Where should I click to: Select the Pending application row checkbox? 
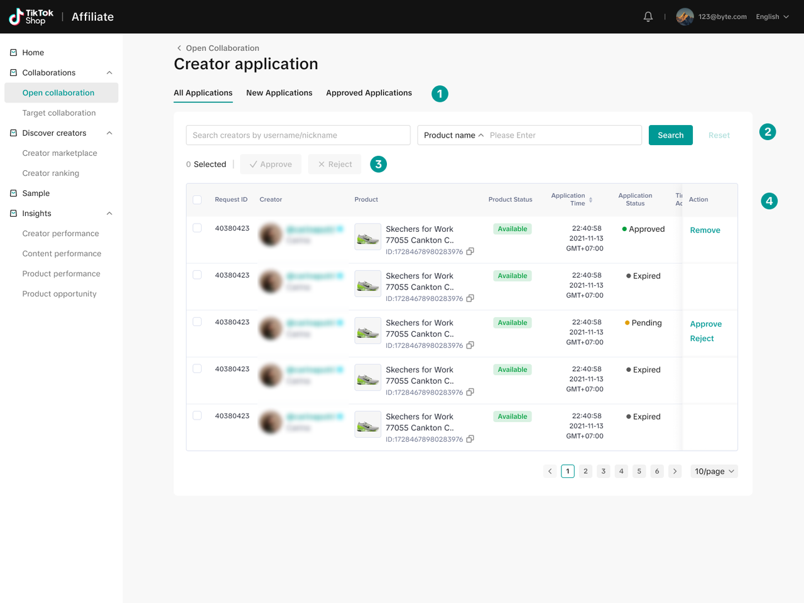(x=197, y=322)
